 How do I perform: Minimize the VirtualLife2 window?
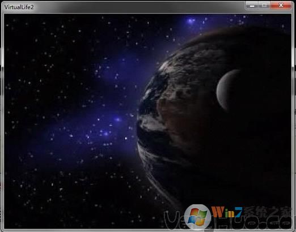252,6
